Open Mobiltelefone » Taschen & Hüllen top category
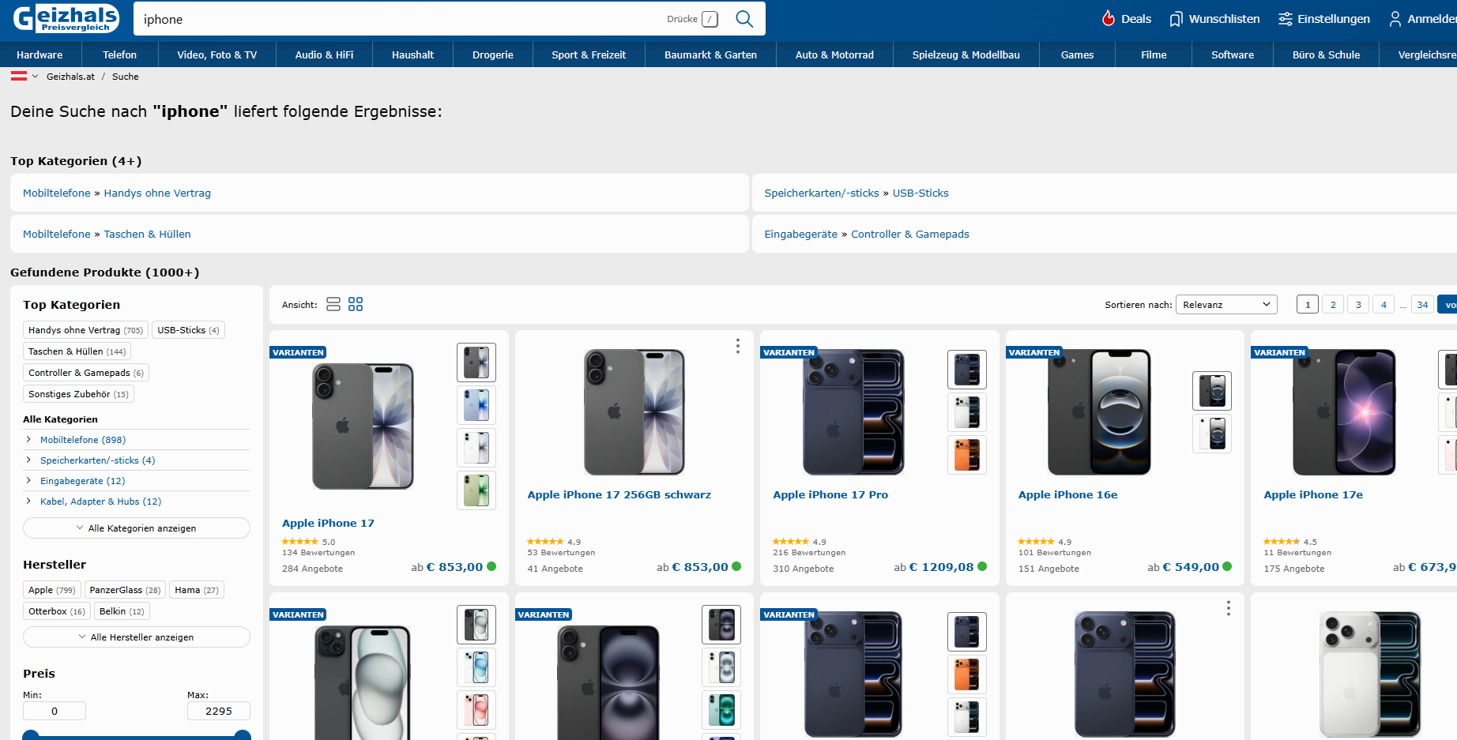The width and height of the screenshot is (1457, 740). 107,234
